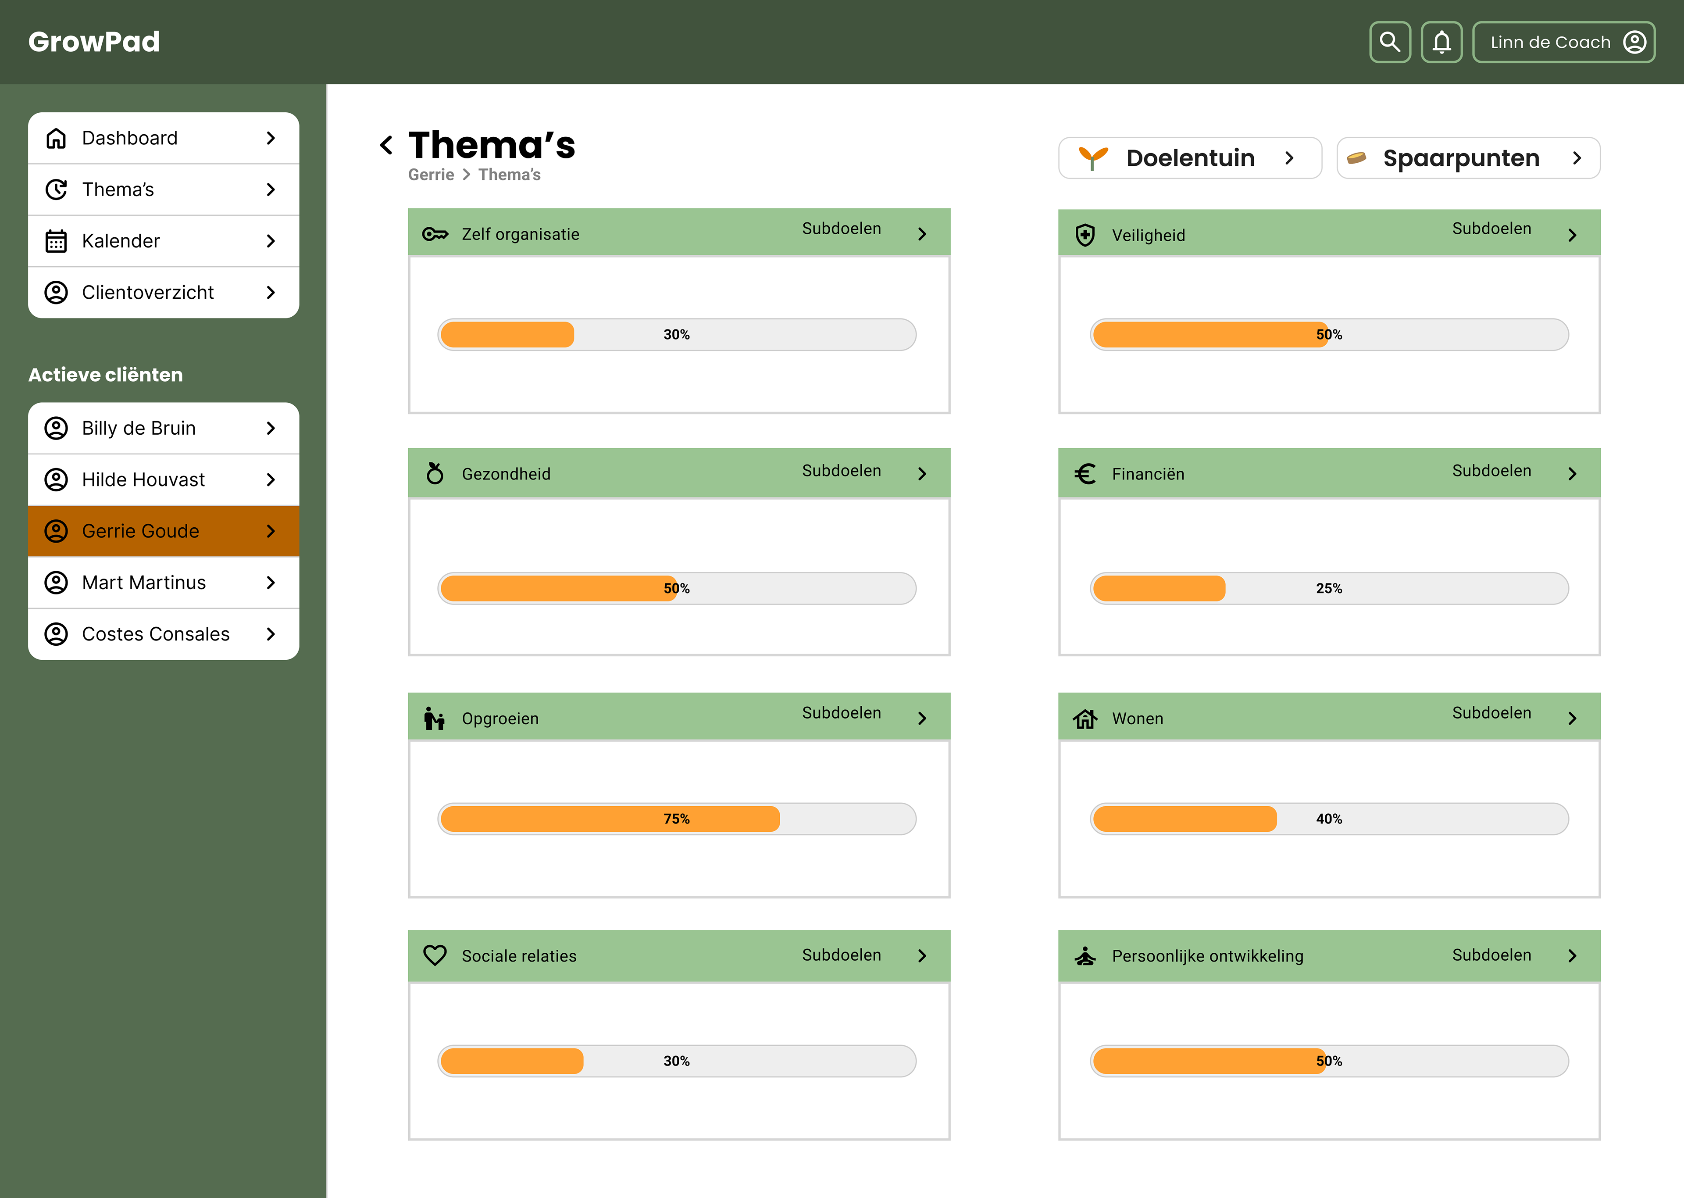Click the euro icon on Financiën card
Viewport: 1684px width, 1198px height.
point(1085,474)
